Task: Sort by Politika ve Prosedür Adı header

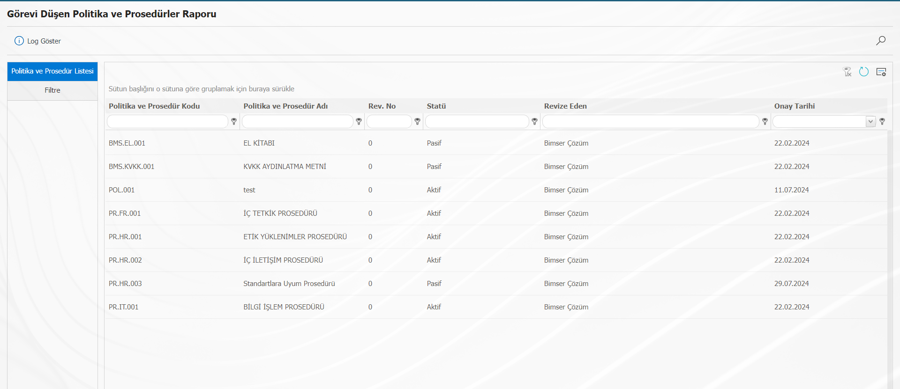Action: point(285,106)
